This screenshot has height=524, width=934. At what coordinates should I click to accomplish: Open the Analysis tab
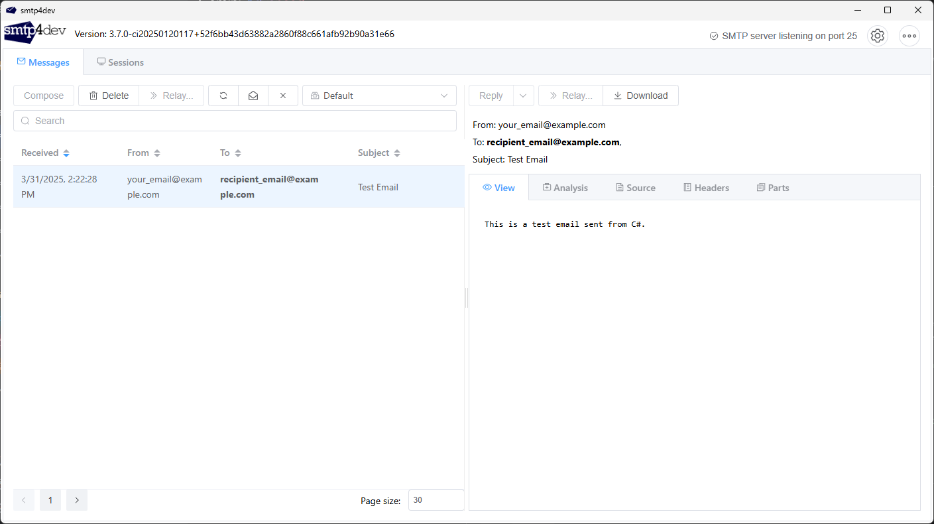565,188
